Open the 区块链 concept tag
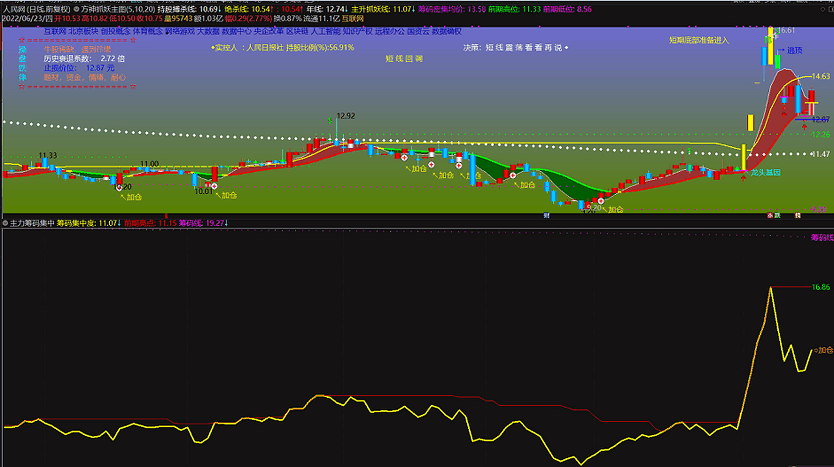The image size is (834, 467). [x=297, y=31]
